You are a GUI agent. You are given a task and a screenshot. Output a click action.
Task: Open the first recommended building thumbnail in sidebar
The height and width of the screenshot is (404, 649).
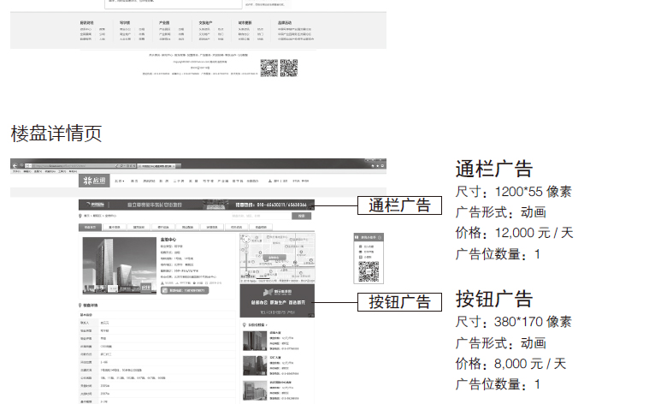[255, 341]
